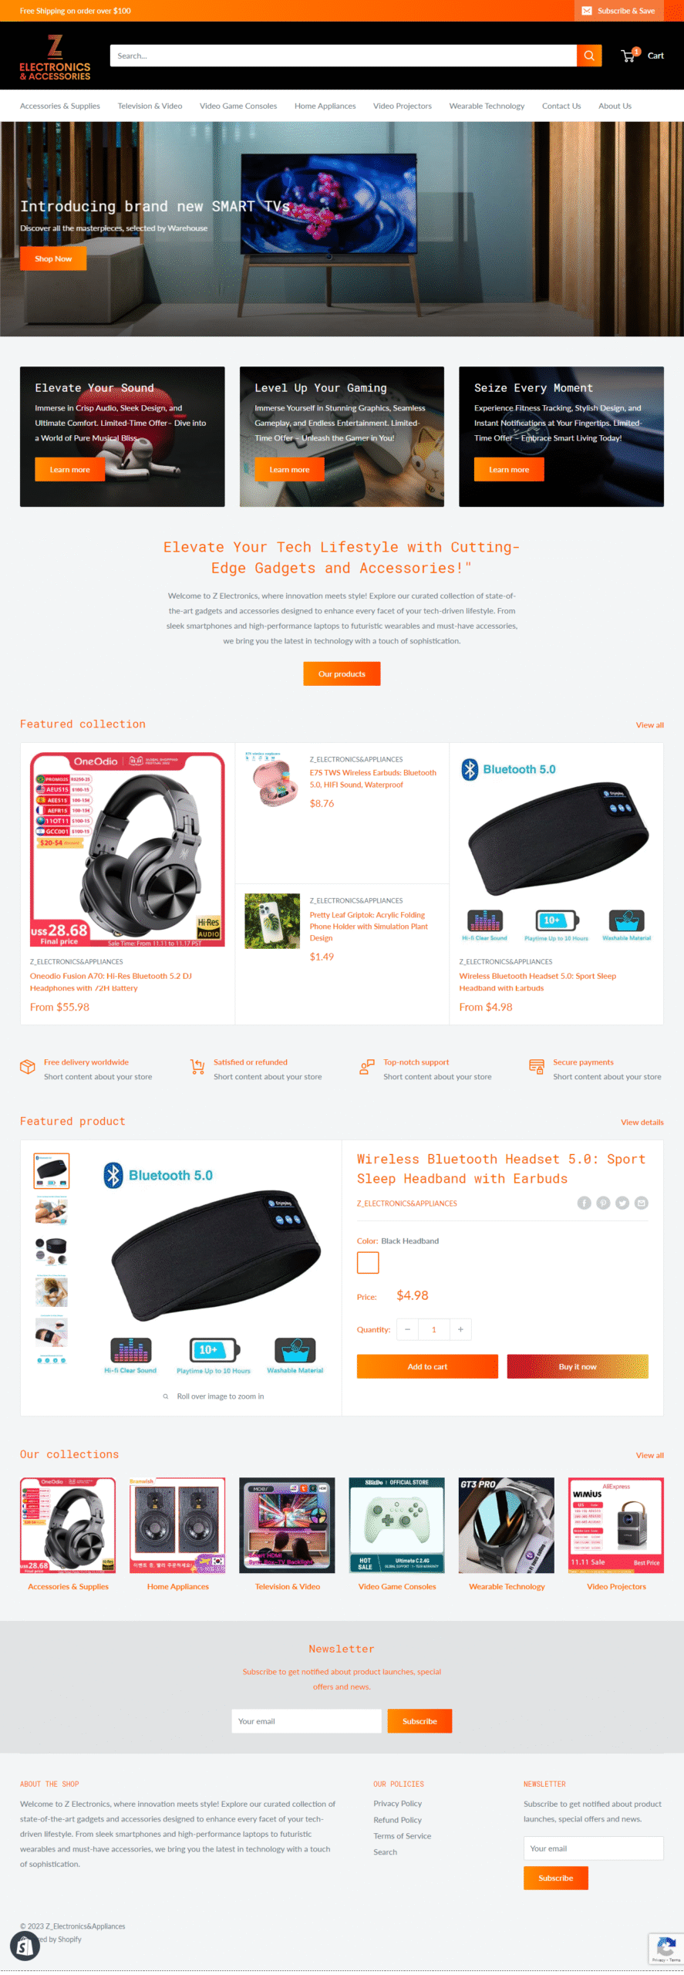Share product on Twitter icon
Image resolution: width=684 pixels, height=1975 pixels.
tap(622, 1203)
